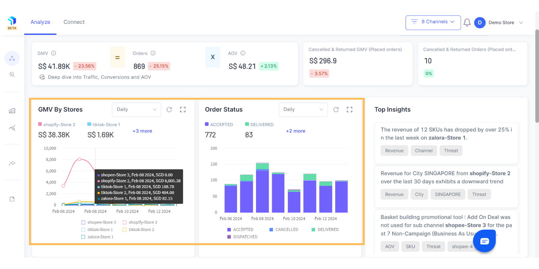The image size is (539, 269).
Task: Show +2 more order statuses
Action: (x=295, y=131)
